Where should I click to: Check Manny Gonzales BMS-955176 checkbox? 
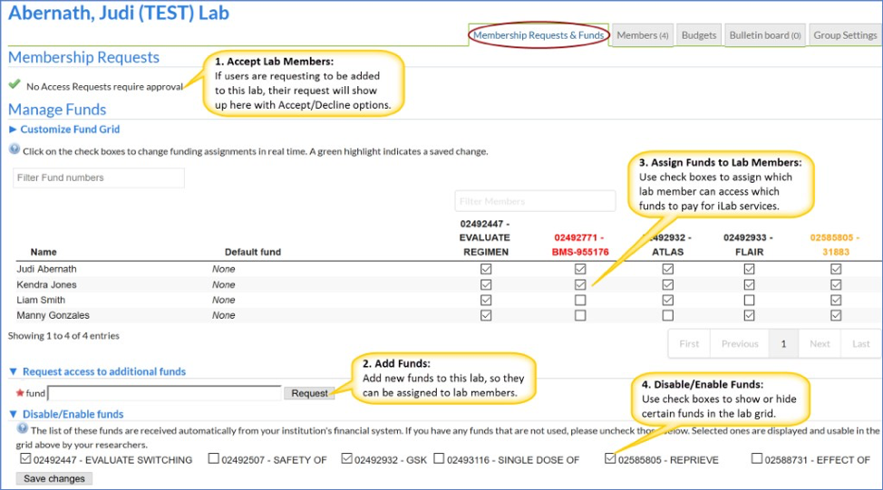pos(580,315)
